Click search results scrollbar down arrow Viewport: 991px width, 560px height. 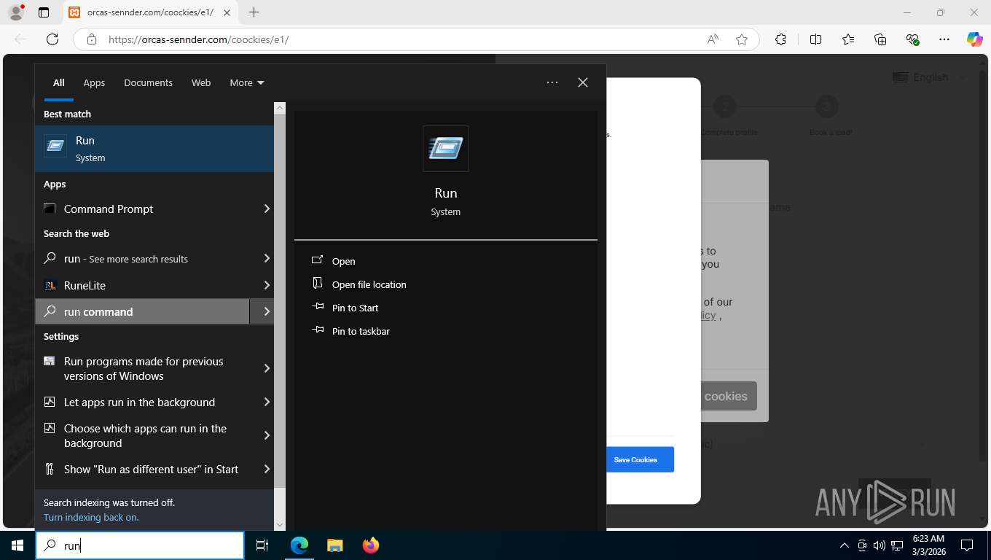coord(280,524)
